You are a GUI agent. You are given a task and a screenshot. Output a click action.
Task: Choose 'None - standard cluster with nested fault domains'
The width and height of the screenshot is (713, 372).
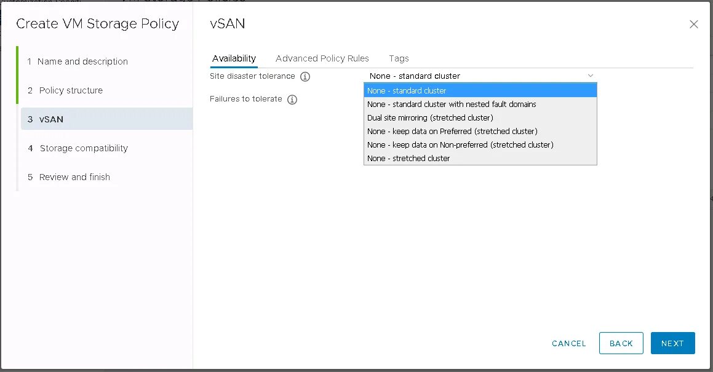coord(480,104)
